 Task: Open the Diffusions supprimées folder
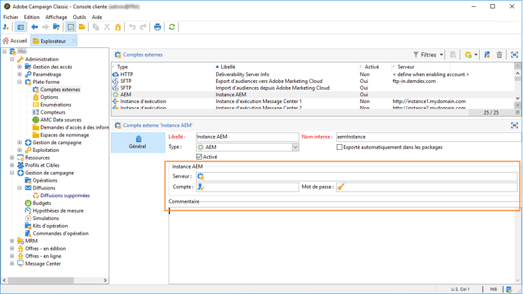point(65,196)
